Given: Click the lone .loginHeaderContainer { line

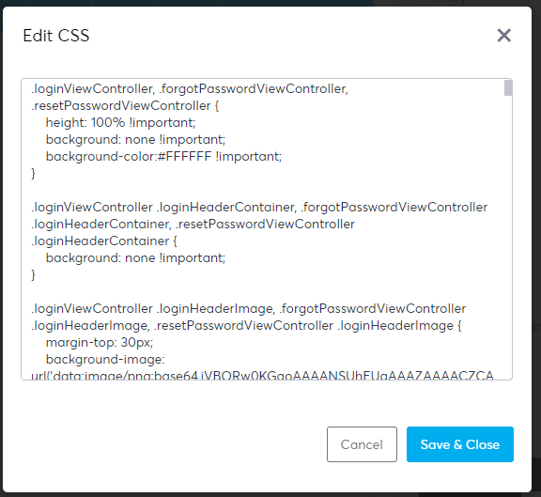Looking at the screenshot, I should [x=104, y=241].
